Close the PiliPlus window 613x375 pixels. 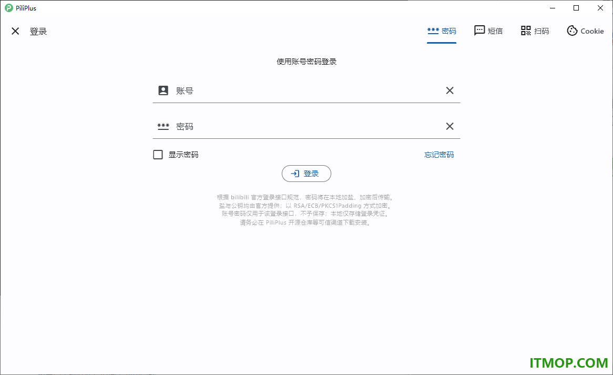tap(600, 8)
